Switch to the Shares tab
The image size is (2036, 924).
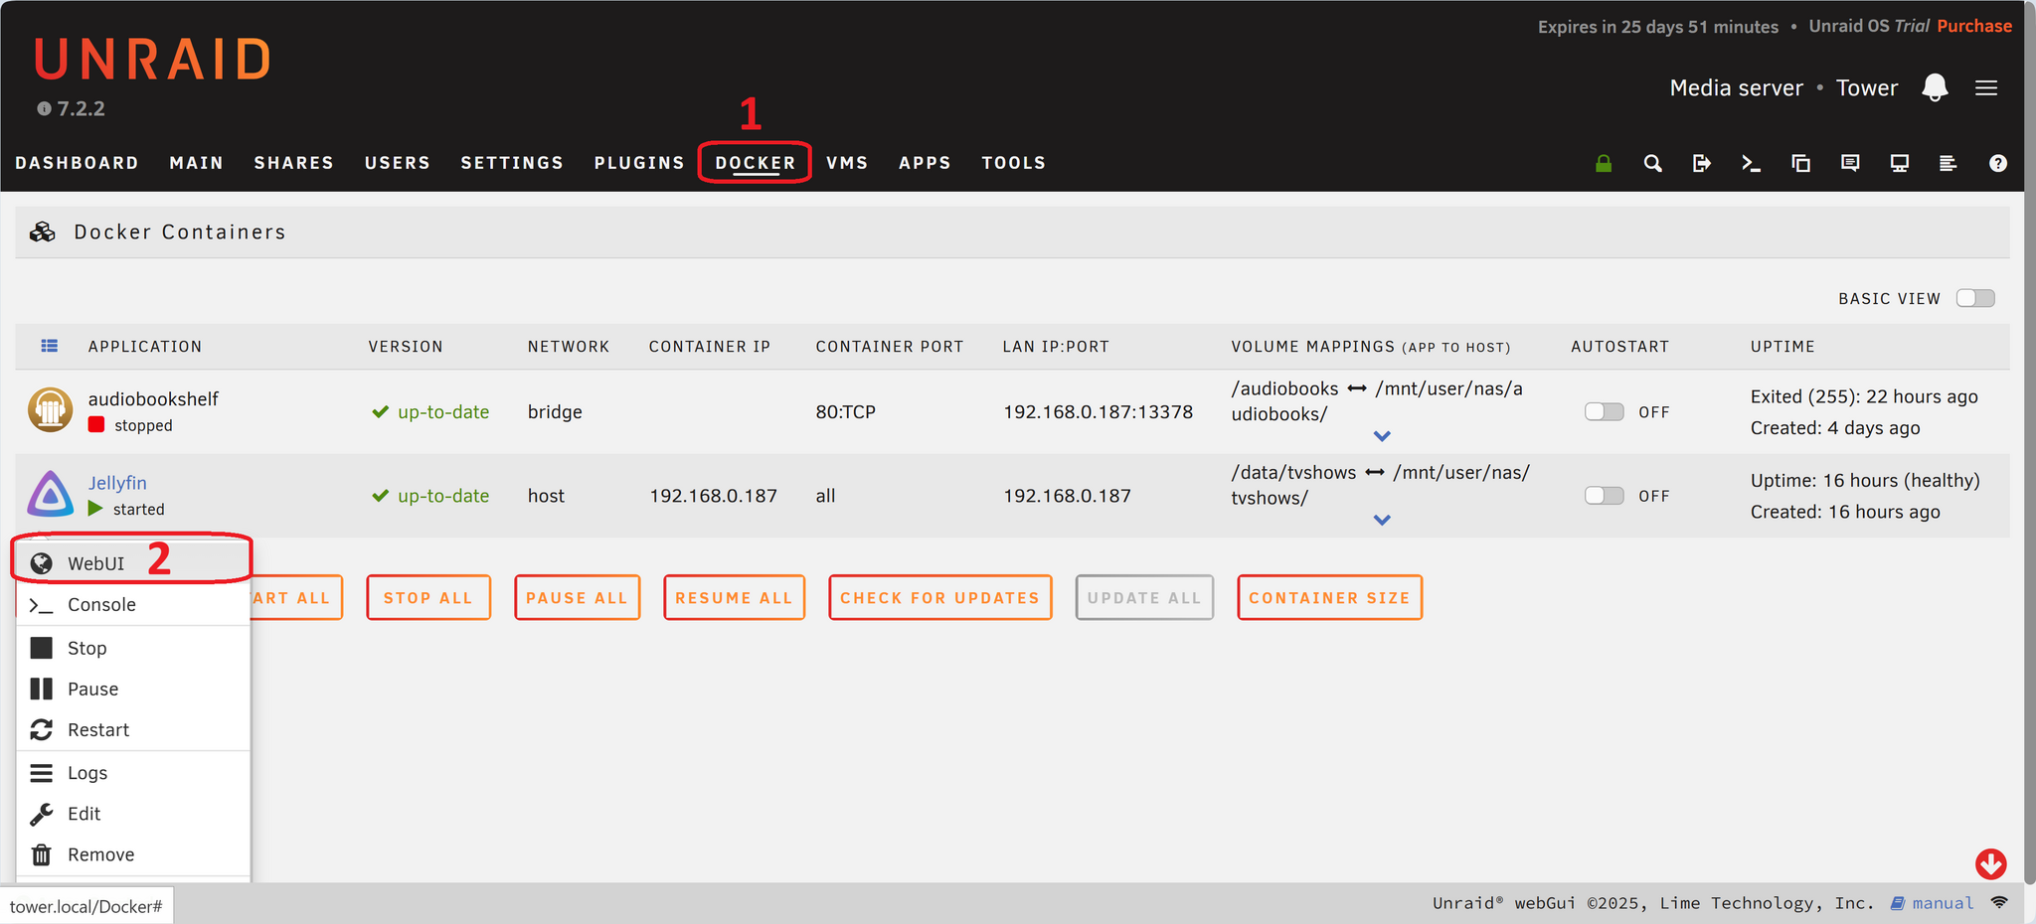[x=293, y=163]
